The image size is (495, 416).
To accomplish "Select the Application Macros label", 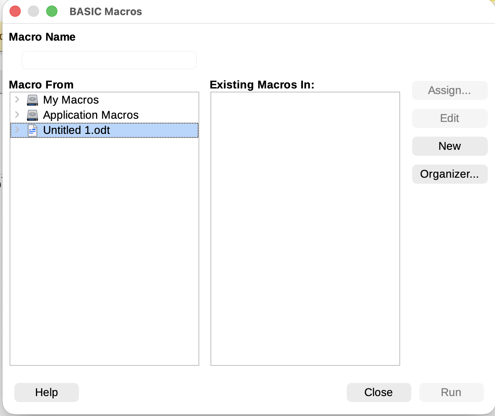I will 91,115.
